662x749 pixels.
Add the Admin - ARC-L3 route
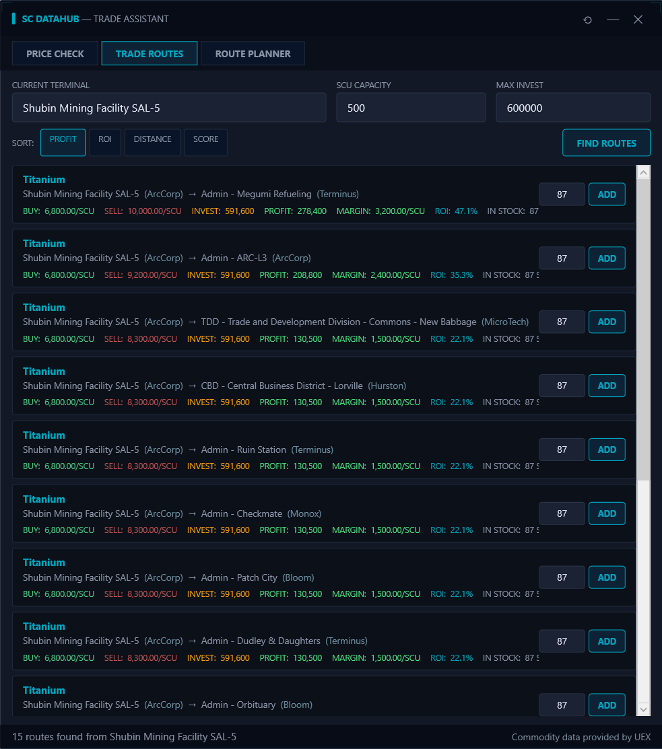pyautogui.click(x=607, y=258)
